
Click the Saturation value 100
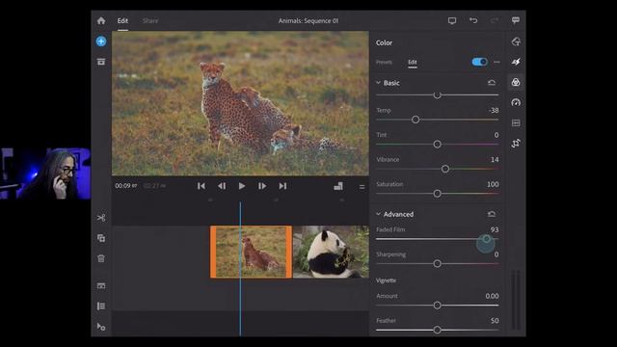click(x=493, y=184)
